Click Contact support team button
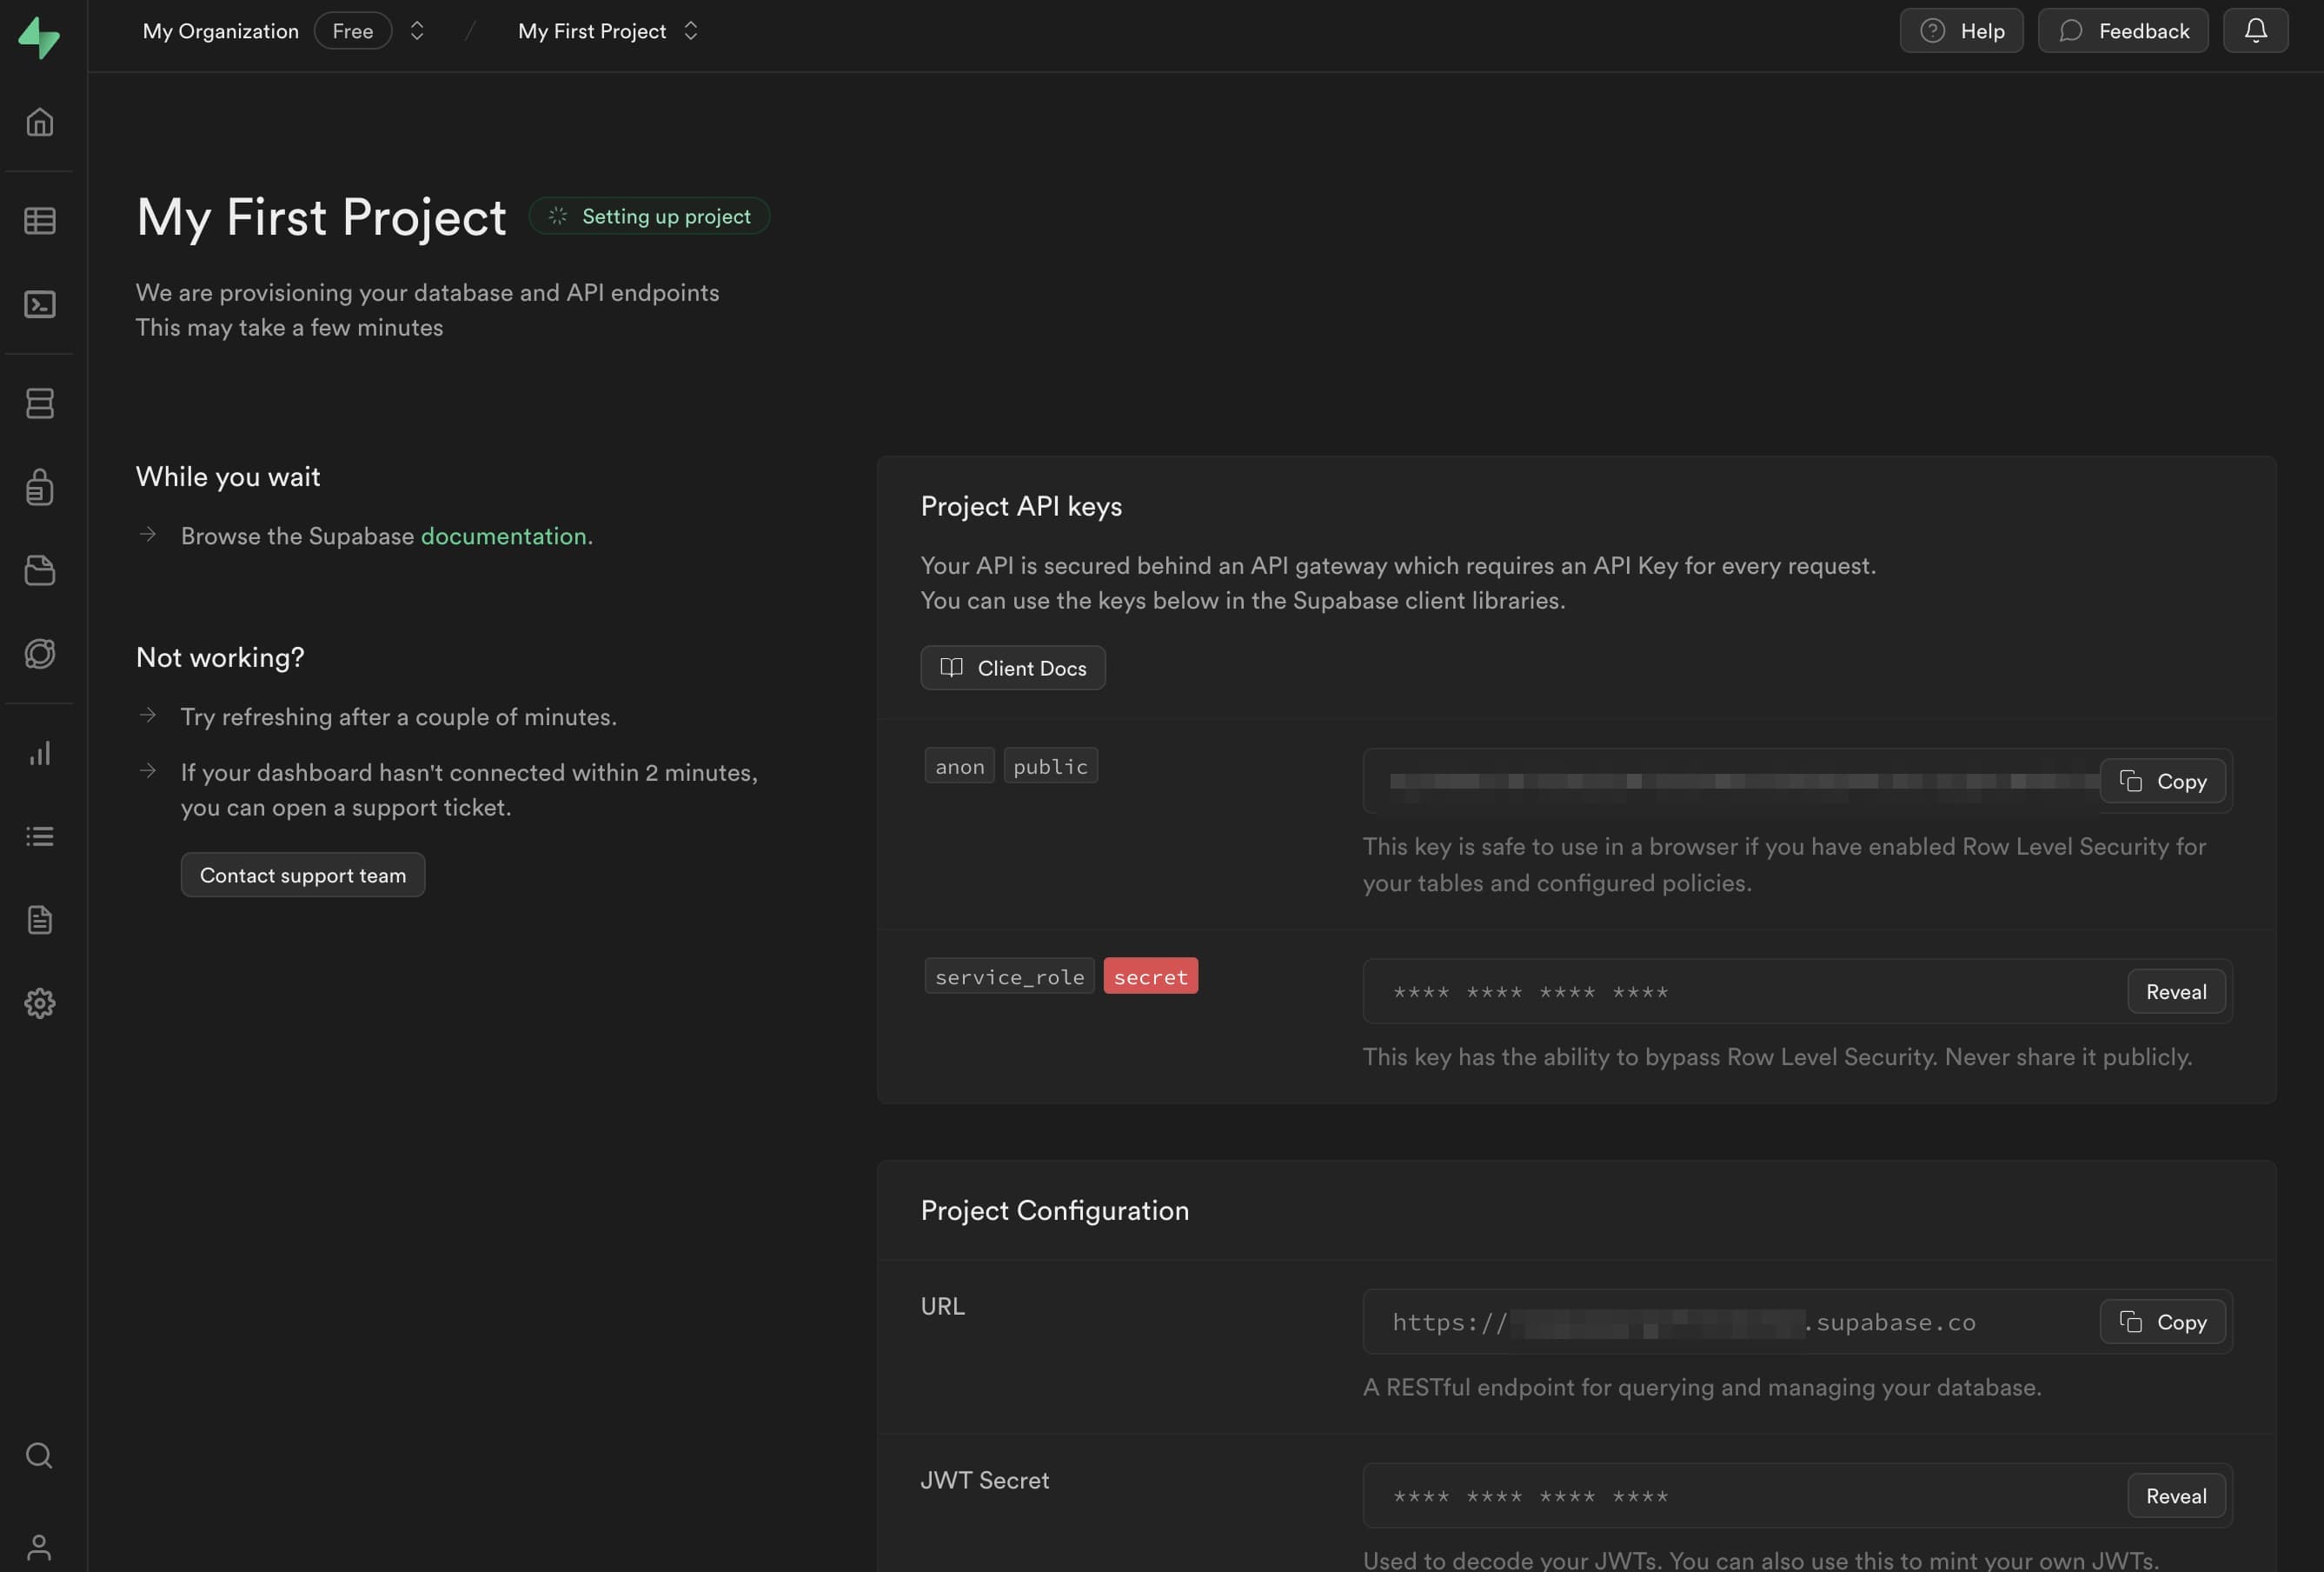2324x1572 pixels. tap(303, 875)
